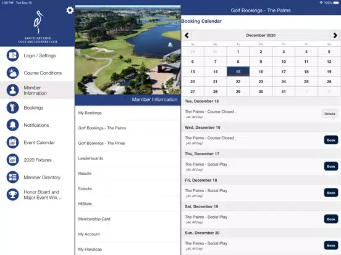
Task: Select December 12 on calendar
Action: tap(329, 62)
